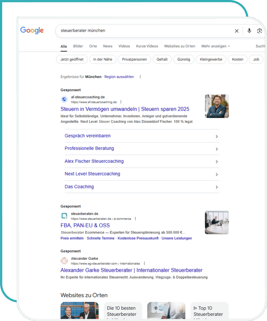Click the Preis ermitteln link
Image resolution: width=267 pixels, height=321 pixels.
point(72,238)
